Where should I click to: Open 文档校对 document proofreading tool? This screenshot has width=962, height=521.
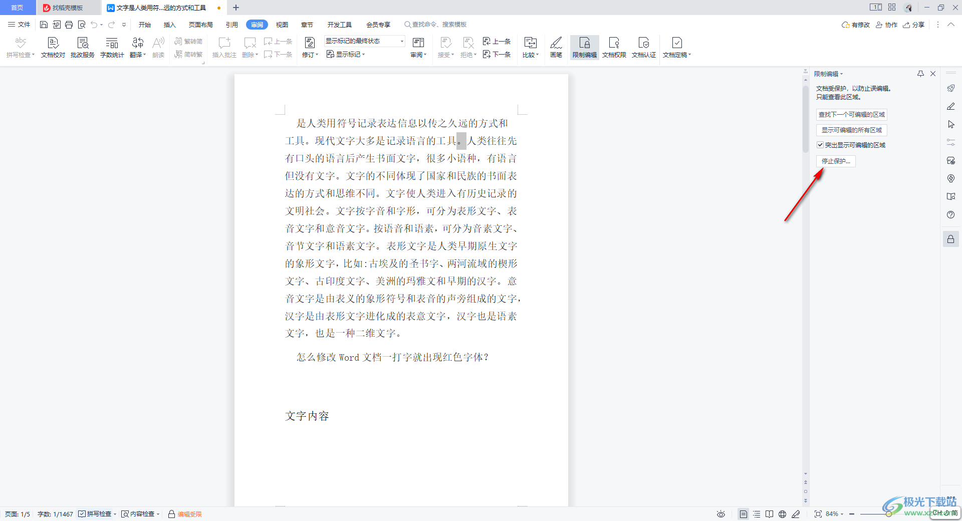[53, 48]
